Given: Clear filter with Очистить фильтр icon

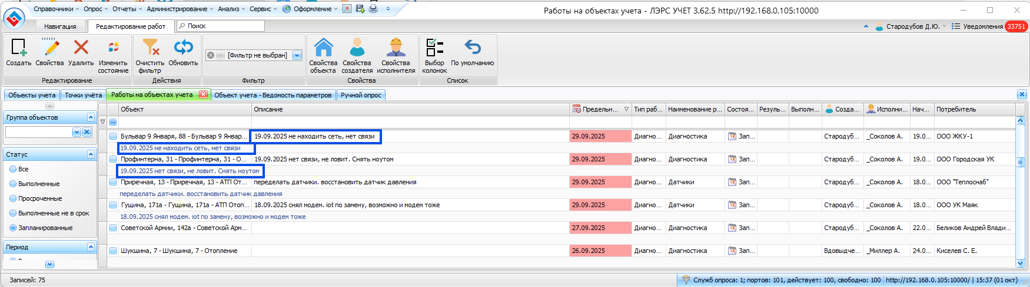Looking at the screenshot, I should [x=150, y=48].
